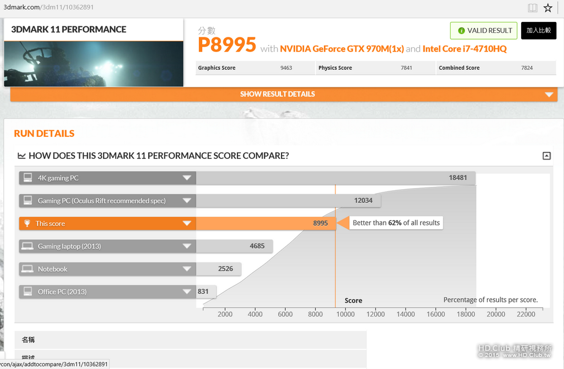This screenshot has height=369, width=564.
Task: Click the Gaming laptop (2013) label
Action: point(69,246)
